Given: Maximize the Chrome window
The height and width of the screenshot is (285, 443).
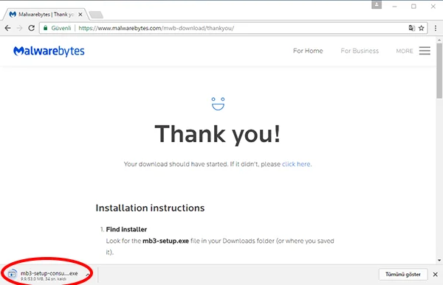Looking at the screenshot, I should click(413, 6).
